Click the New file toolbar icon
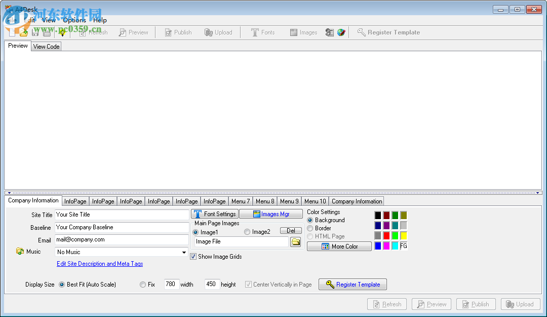 [12, 32]
